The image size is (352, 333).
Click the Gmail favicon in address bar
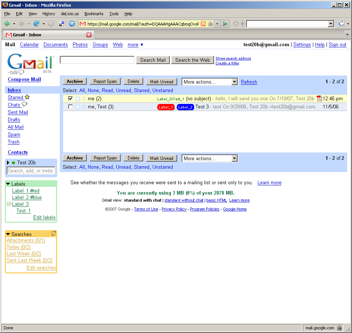tap(83, 24)
